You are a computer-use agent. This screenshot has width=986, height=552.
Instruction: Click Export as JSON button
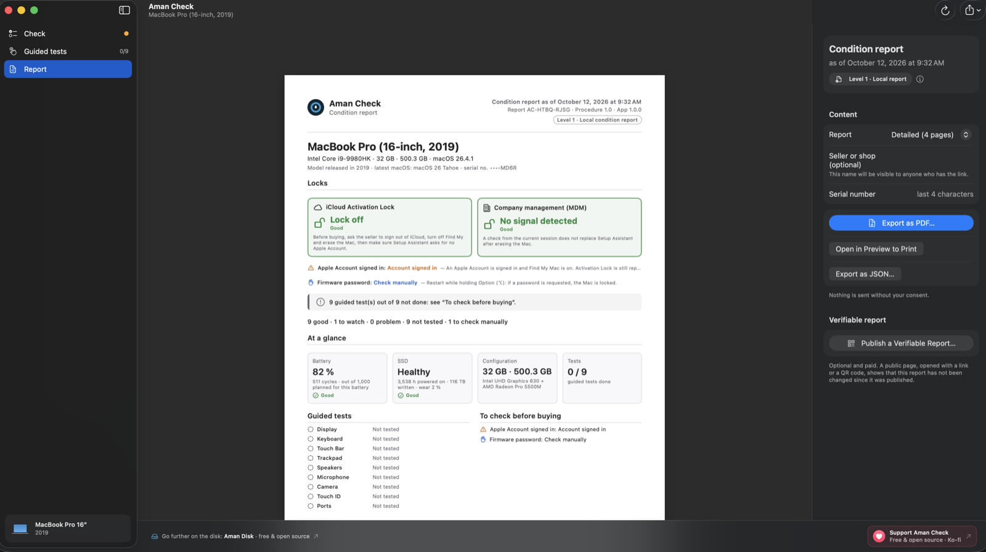[x=865, y=274]
